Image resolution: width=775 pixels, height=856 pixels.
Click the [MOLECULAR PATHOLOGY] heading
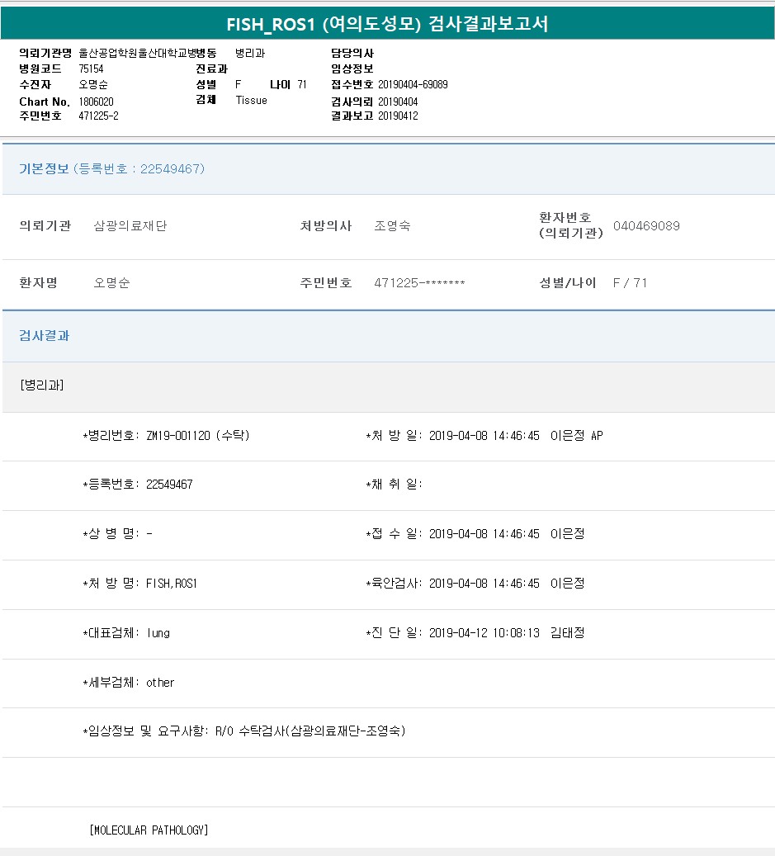pos(149,830)
